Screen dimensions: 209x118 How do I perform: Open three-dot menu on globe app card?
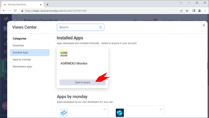pos(161,109)
